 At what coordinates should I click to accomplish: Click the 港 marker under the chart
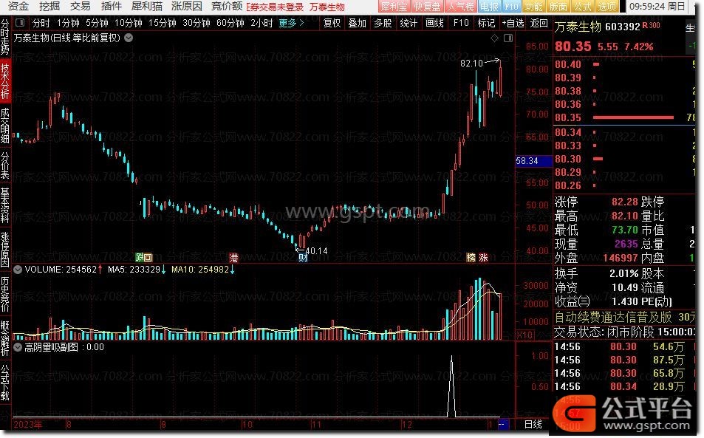tap(233, 258)
